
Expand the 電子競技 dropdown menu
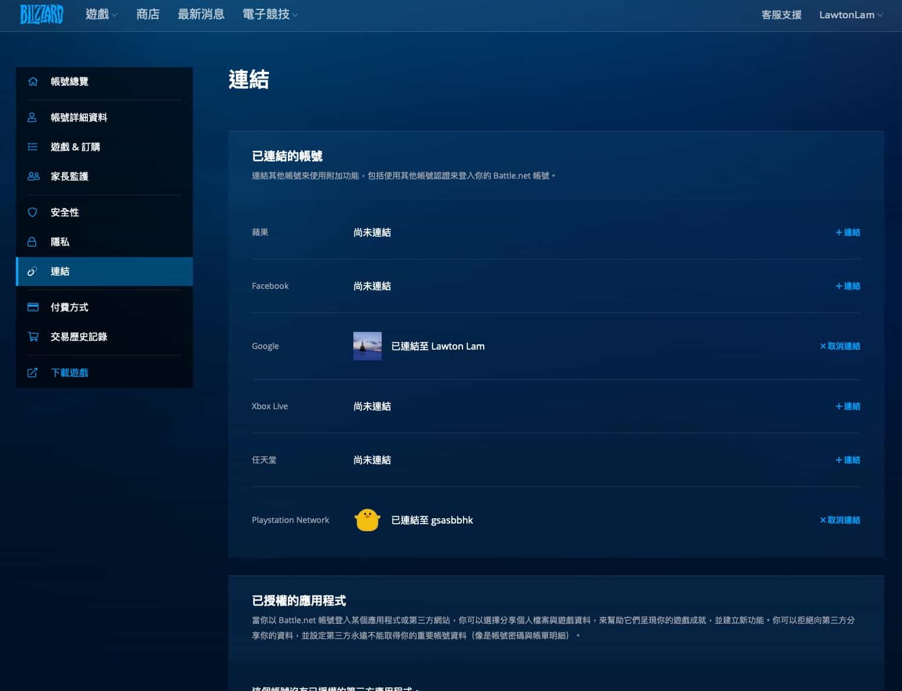coord(270,15)
